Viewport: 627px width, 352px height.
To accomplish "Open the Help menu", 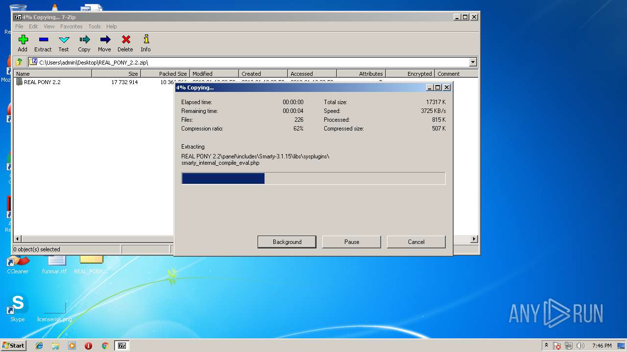I will click(x=112, y=26).
